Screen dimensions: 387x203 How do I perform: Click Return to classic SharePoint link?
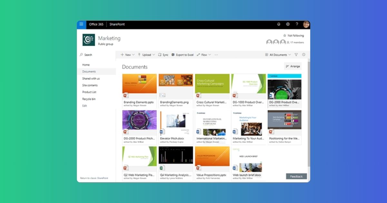[x=94, y=178]
